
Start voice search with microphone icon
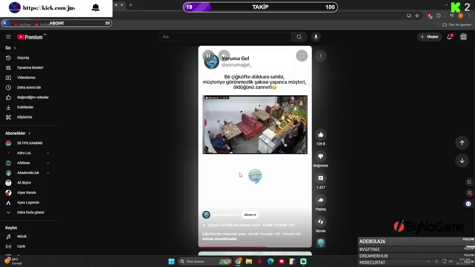316,37
